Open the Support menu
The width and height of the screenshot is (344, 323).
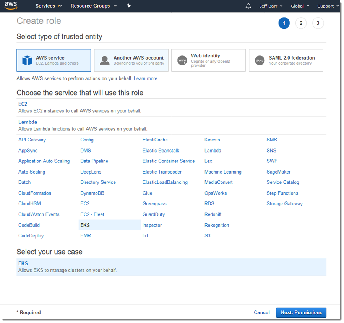point(327,6)
